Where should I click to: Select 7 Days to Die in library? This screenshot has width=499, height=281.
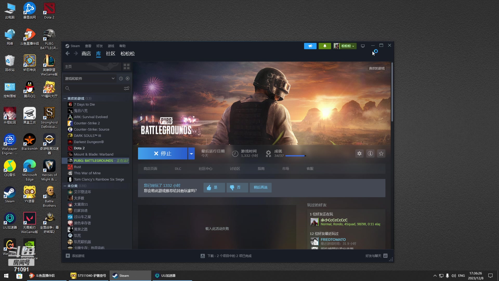click(84, 104)
